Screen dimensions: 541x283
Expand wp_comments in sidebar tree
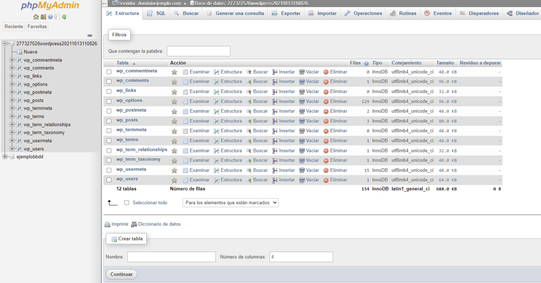coord(12,68)
